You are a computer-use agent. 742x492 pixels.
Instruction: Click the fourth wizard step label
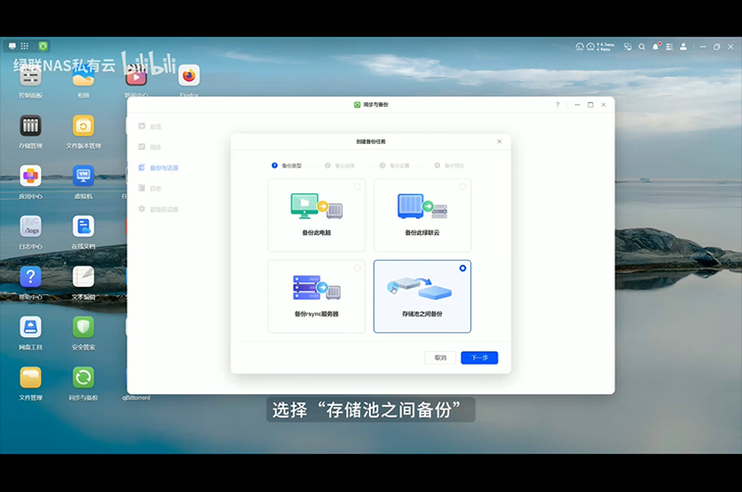tap(454, 166)
